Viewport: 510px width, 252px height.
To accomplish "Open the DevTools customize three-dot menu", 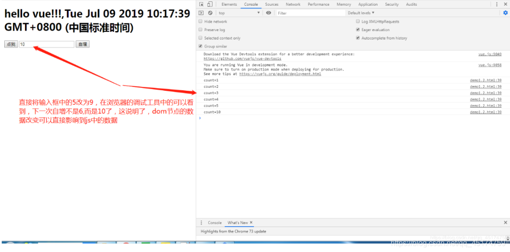I will point(497,4).
